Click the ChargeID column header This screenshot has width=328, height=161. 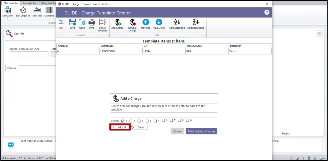[78, 46]
